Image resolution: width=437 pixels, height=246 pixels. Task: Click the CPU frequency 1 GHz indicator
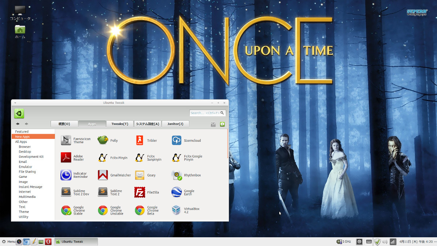344,242
